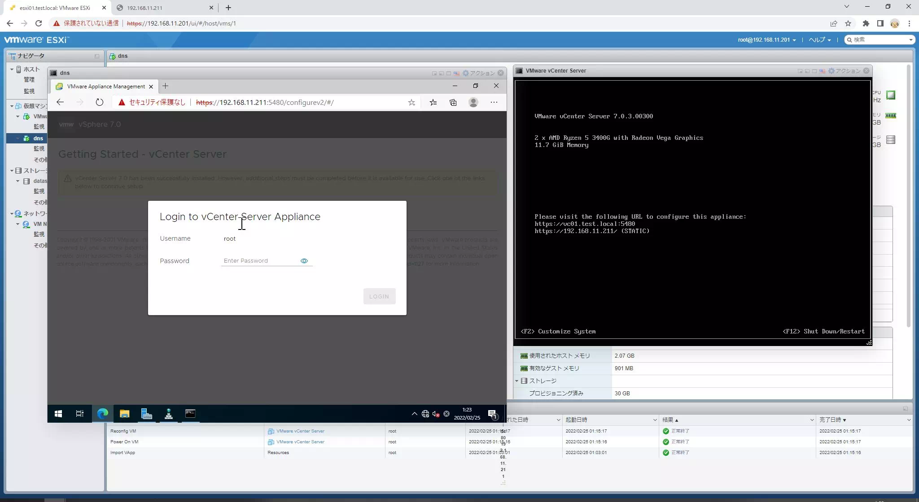The image size is (919, 502).
Task: Open new Chrome tab
Action: point(228,8)
